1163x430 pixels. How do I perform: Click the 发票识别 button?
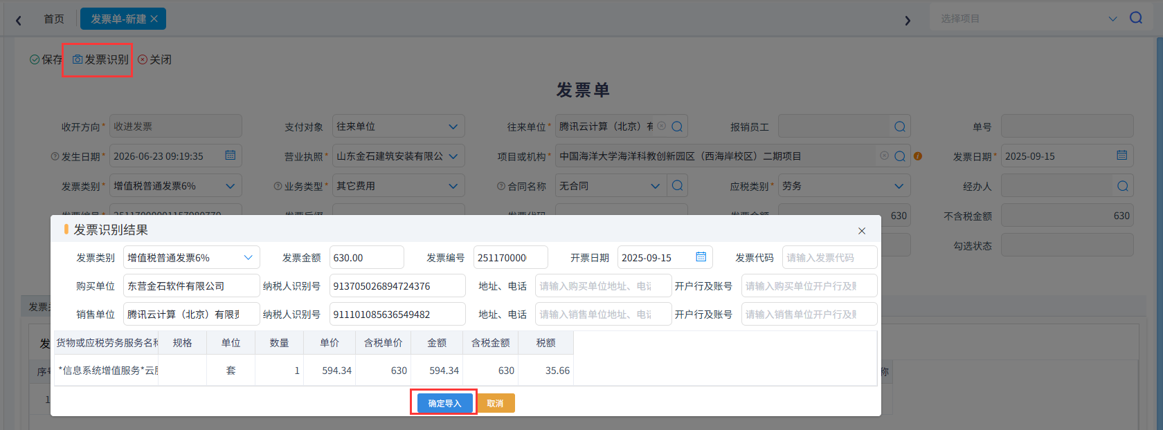coord(101,59)
